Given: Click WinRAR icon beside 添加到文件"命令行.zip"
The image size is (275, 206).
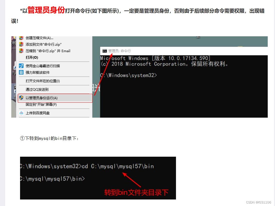Looking at the screenshot, I should pos(21,44).
